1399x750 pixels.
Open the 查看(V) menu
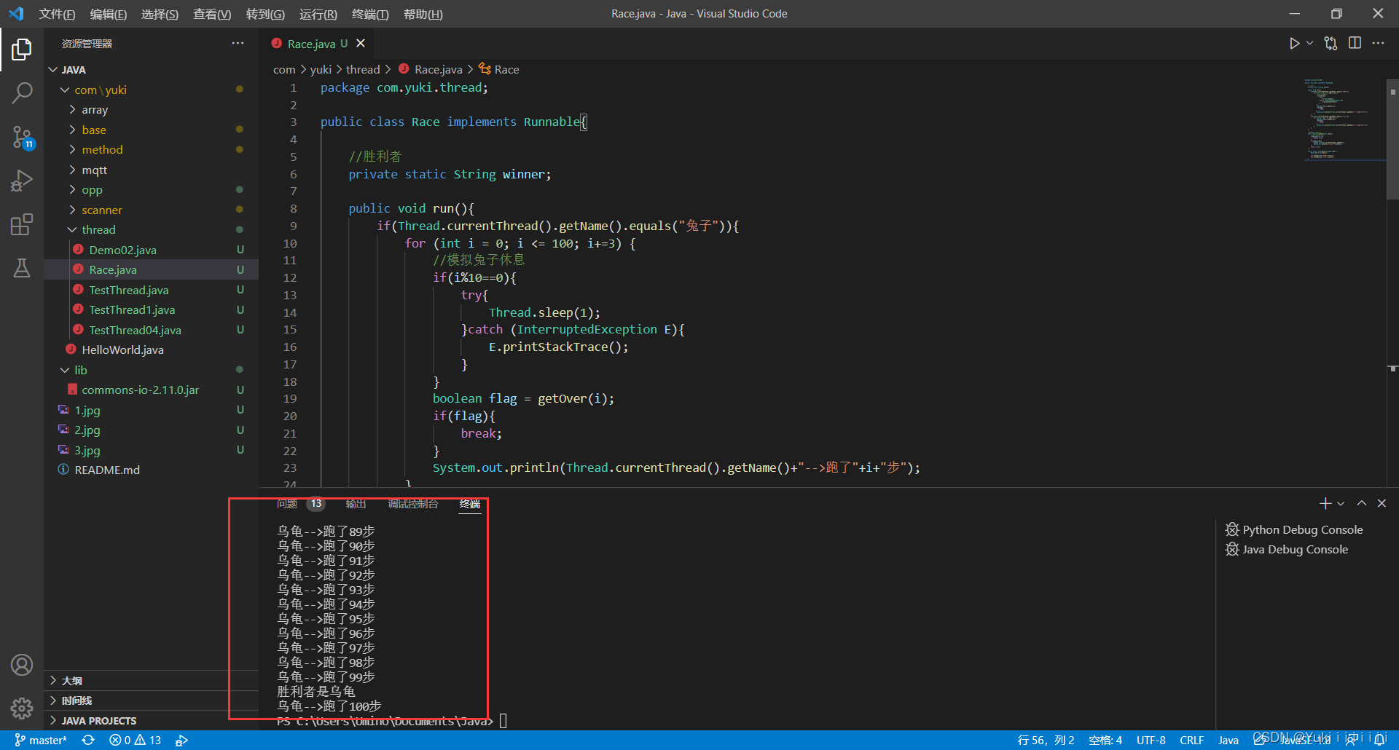212,14
